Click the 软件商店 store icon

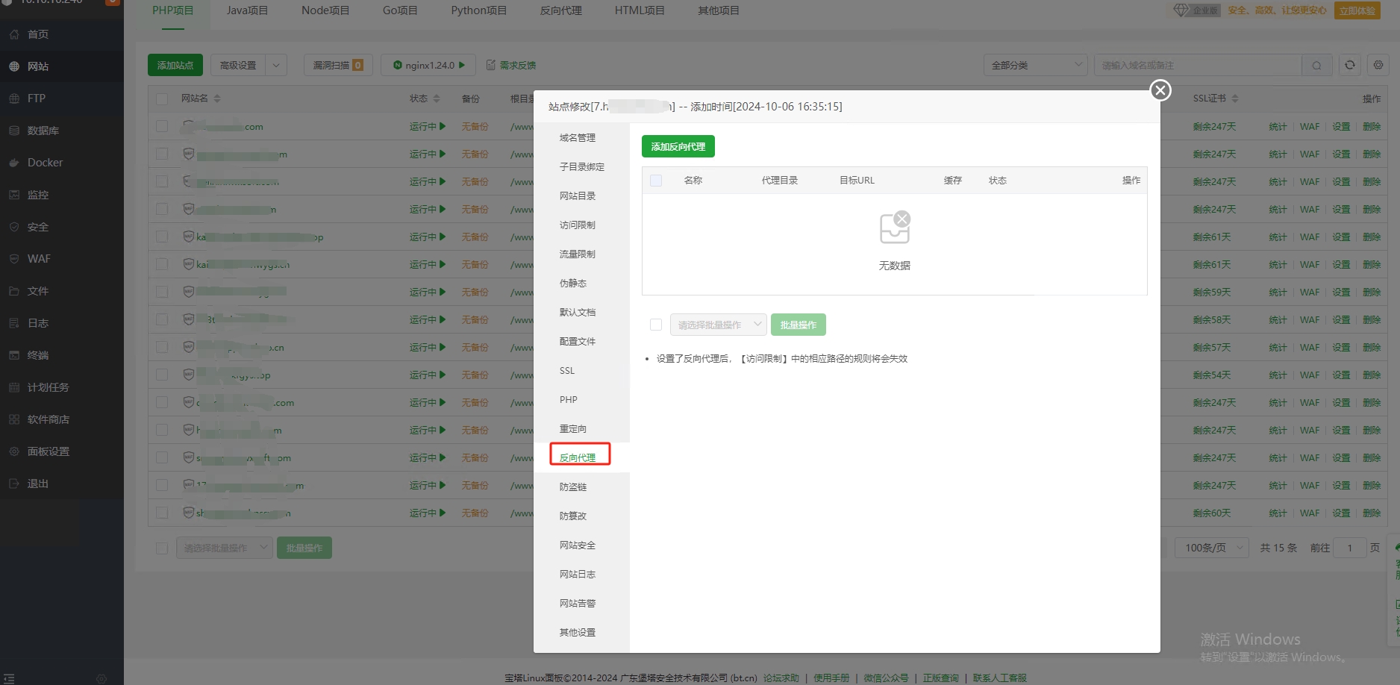[x=14, y=419]
